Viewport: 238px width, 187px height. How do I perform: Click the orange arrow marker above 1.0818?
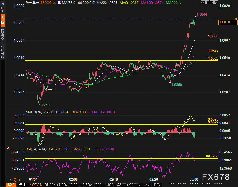[236, 18]
